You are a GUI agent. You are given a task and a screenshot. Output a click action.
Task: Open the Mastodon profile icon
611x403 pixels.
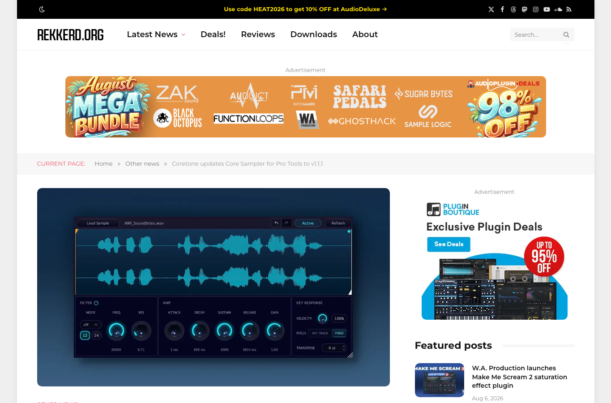click(525, 9)
